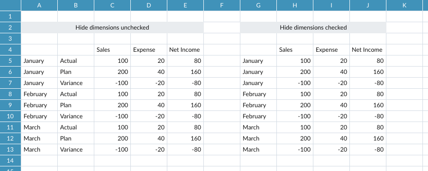Click the select-all corner cell
Image resolution: width=428 pixels, height=171 pixels.
10,5
